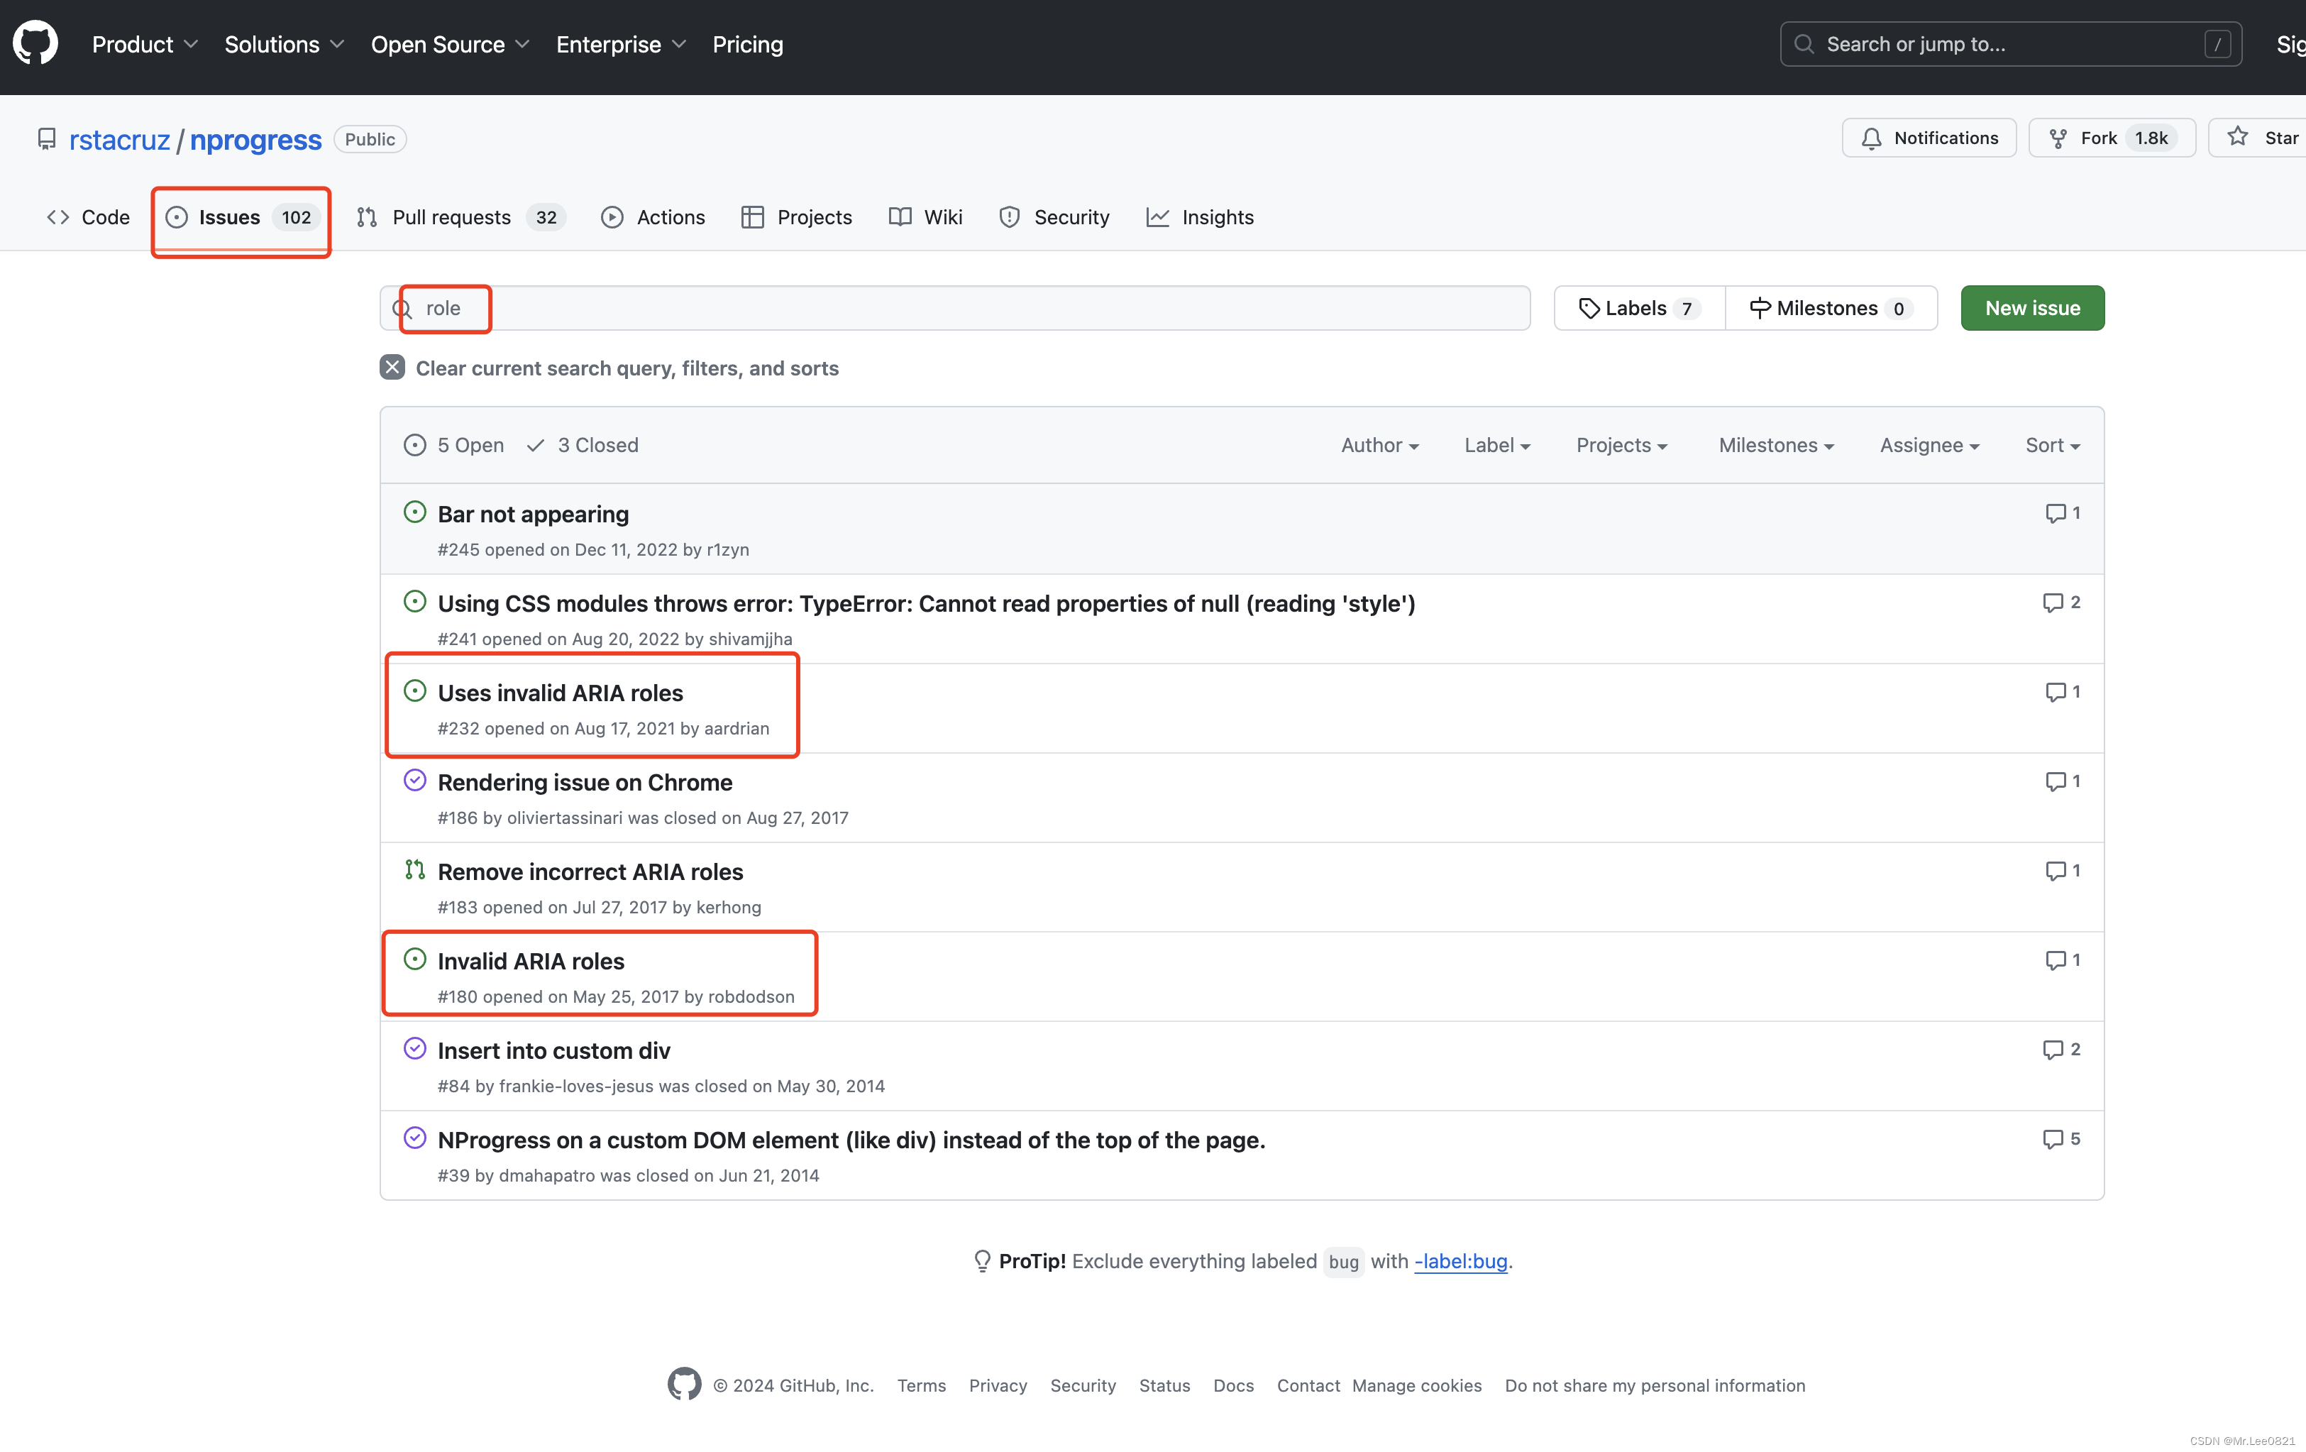Click the notifications bell icon
The height and width of the screenshot is (1452, 2306).
(x=1870, y=139)
